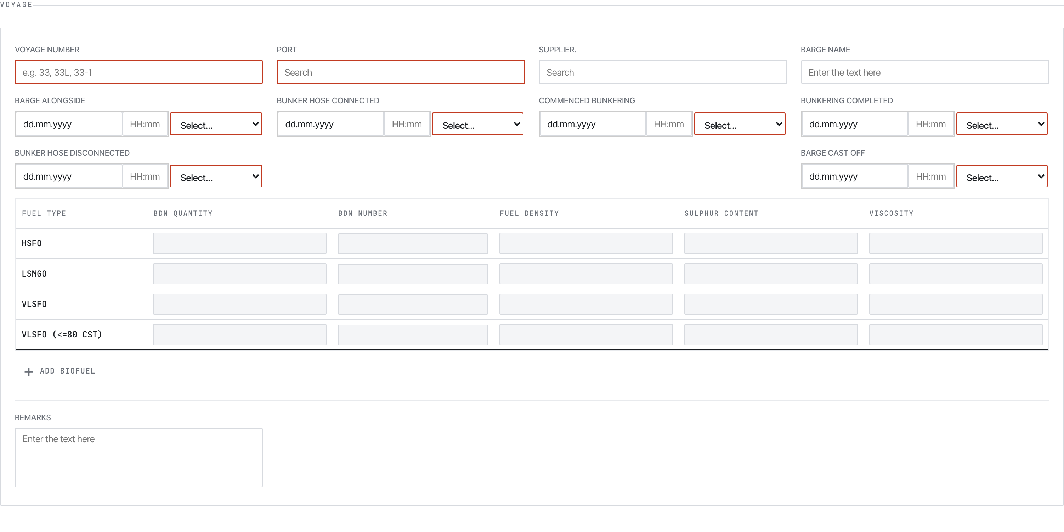Focus the Remarks text area
This screenshot has height=532, width=1064.
click(x=139, y=458)
